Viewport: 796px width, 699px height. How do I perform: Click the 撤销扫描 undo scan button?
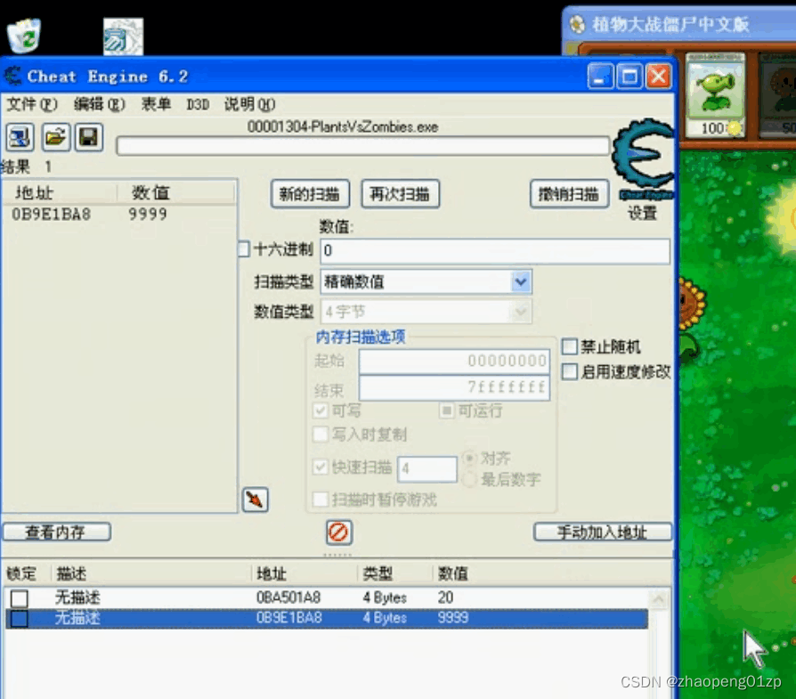[x=569, y=194]
